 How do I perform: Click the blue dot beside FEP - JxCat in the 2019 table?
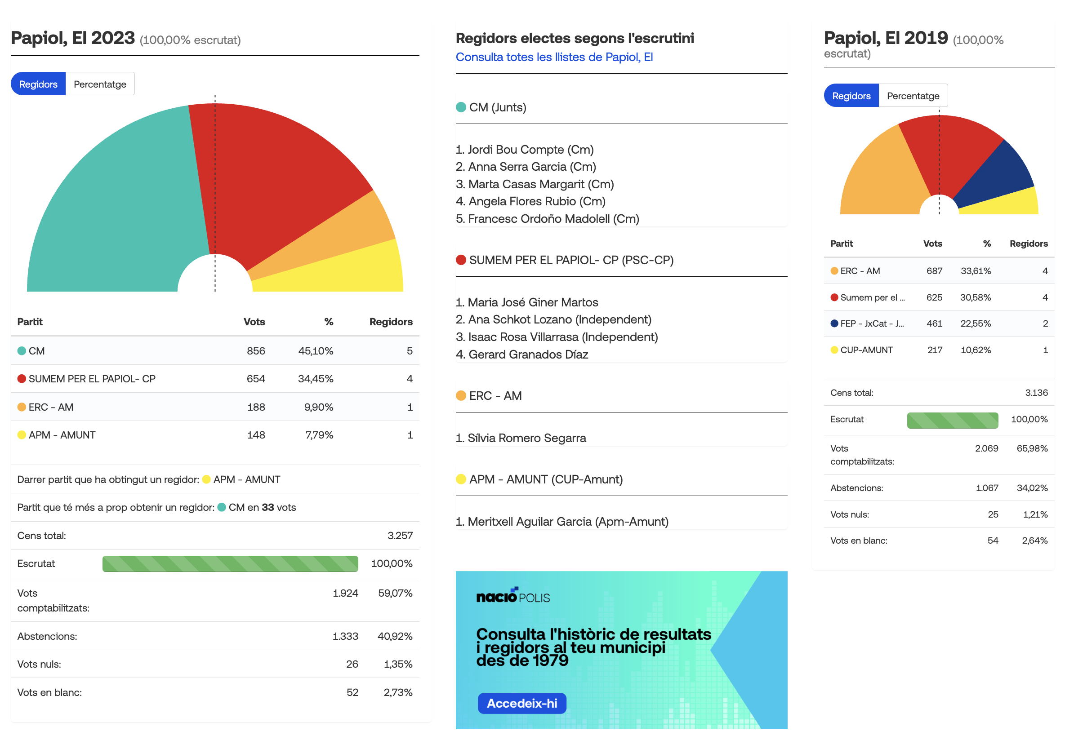click(834, 324)
